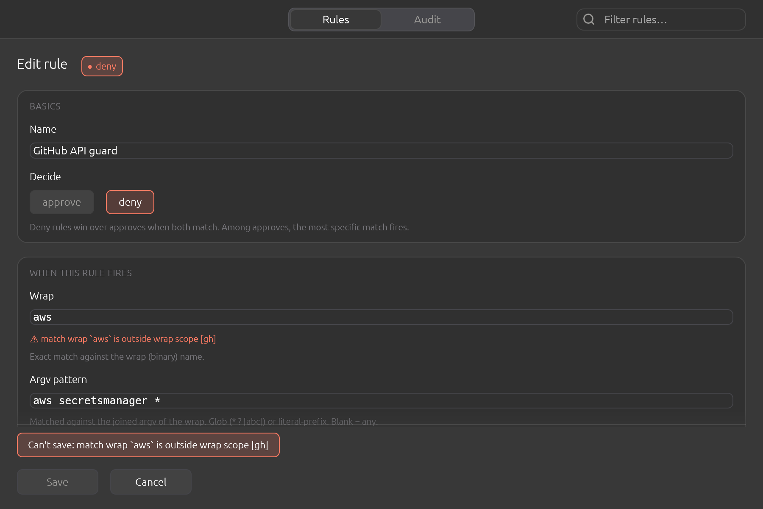Click the Can't save error banner
763x509 pixels.
point(148,445)
